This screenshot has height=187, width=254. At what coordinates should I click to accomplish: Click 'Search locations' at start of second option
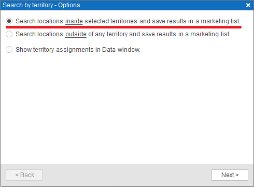point(39,34)
